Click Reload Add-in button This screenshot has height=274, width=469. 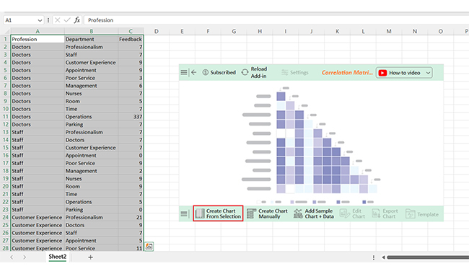254,72
